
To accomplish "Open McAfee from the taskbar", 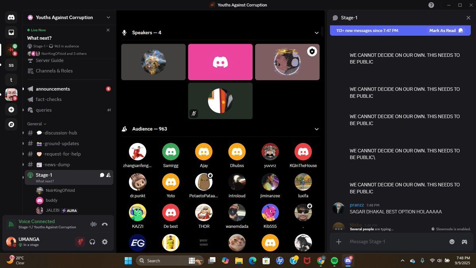I will (307, 261).
